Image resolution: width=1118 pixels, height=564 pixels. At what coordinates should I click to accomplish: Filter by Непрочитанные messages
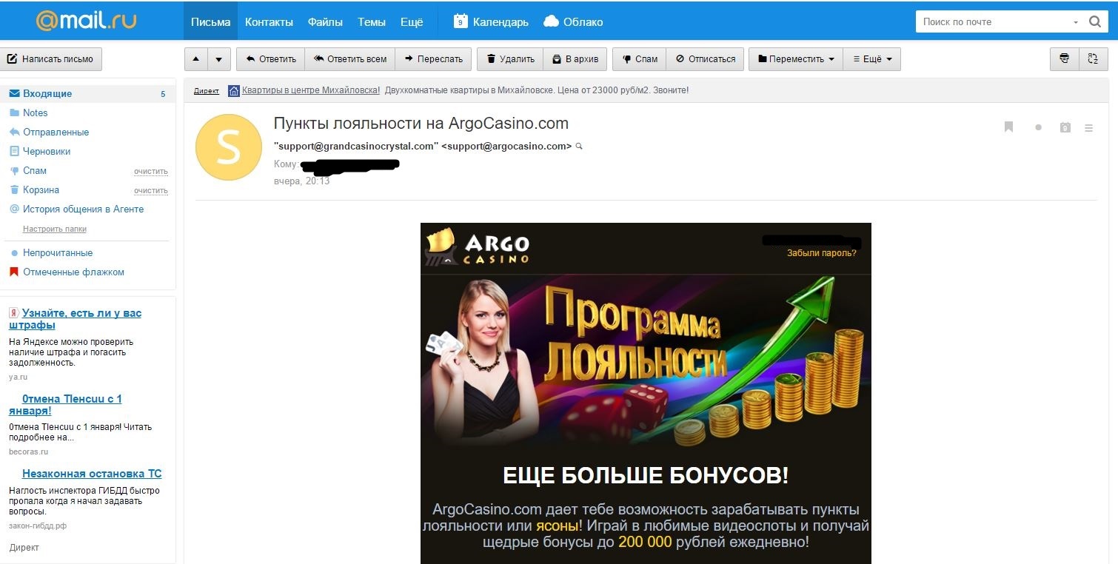pyautogui.click(x=58, y=253)
